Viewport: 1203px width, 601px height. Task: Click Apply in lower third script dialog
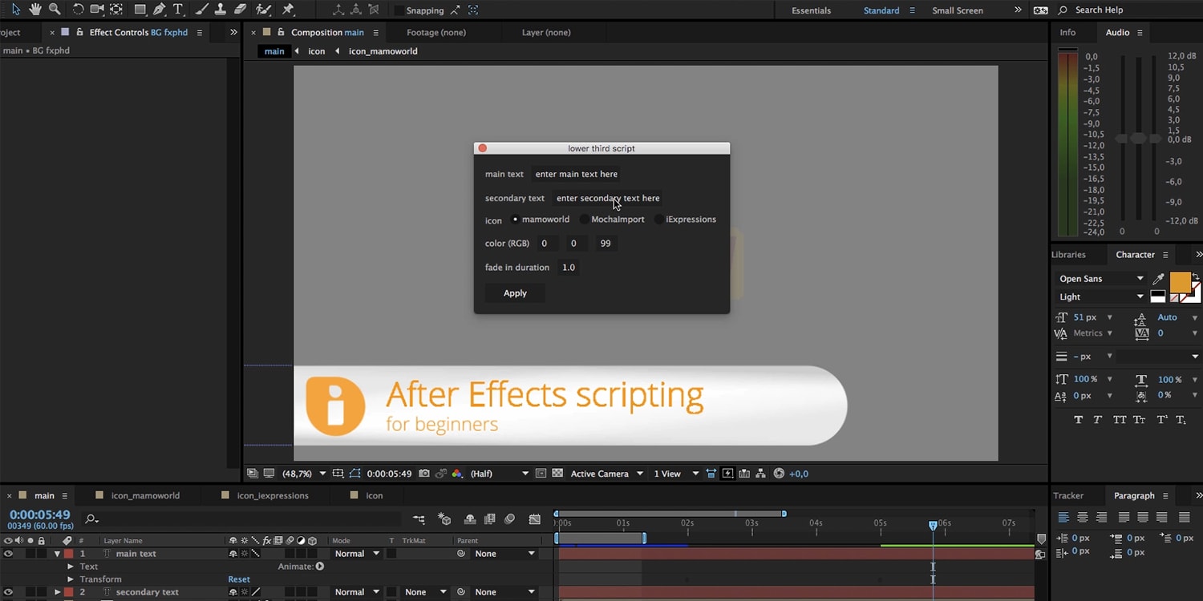point(515,293)
